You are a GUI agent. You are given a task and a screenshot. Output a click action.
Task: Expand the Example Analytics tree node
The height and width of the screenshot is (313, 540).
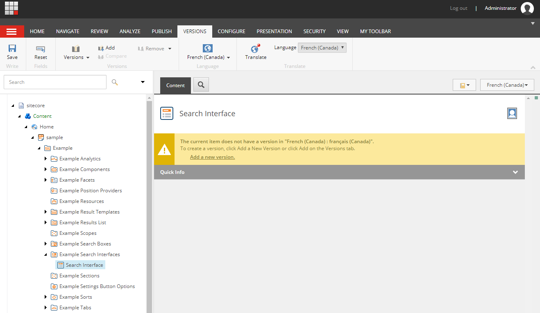pos(45,158)
